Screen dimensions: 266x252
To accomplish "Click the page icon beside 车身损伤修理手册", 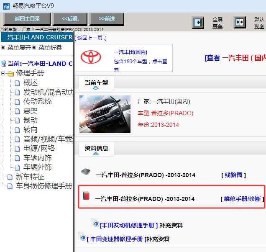I will coord(10,186).
